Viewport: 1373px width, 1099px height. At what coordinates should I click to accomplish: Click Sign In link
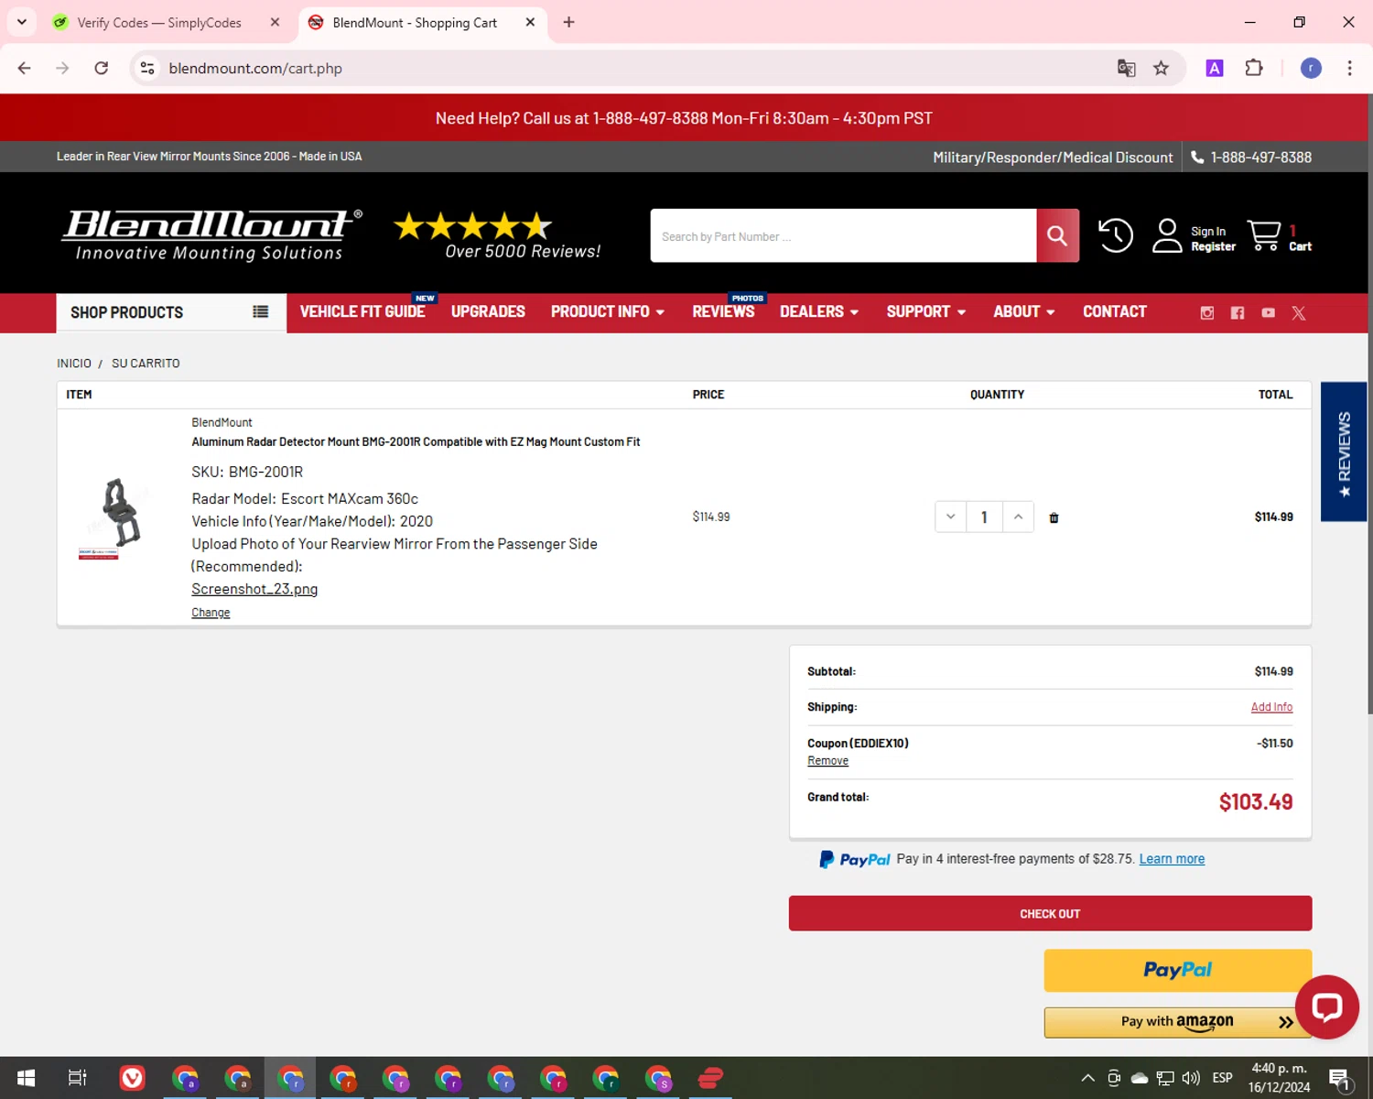coord(1207,232)
